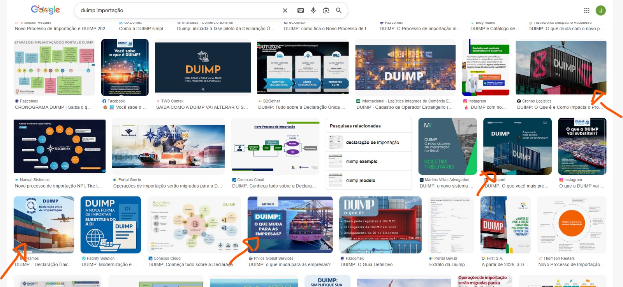Viewport: 623px width, 287px height.
Task: Open 'DUIMP e Catálogo de...' result title
Action: (495, 29)
